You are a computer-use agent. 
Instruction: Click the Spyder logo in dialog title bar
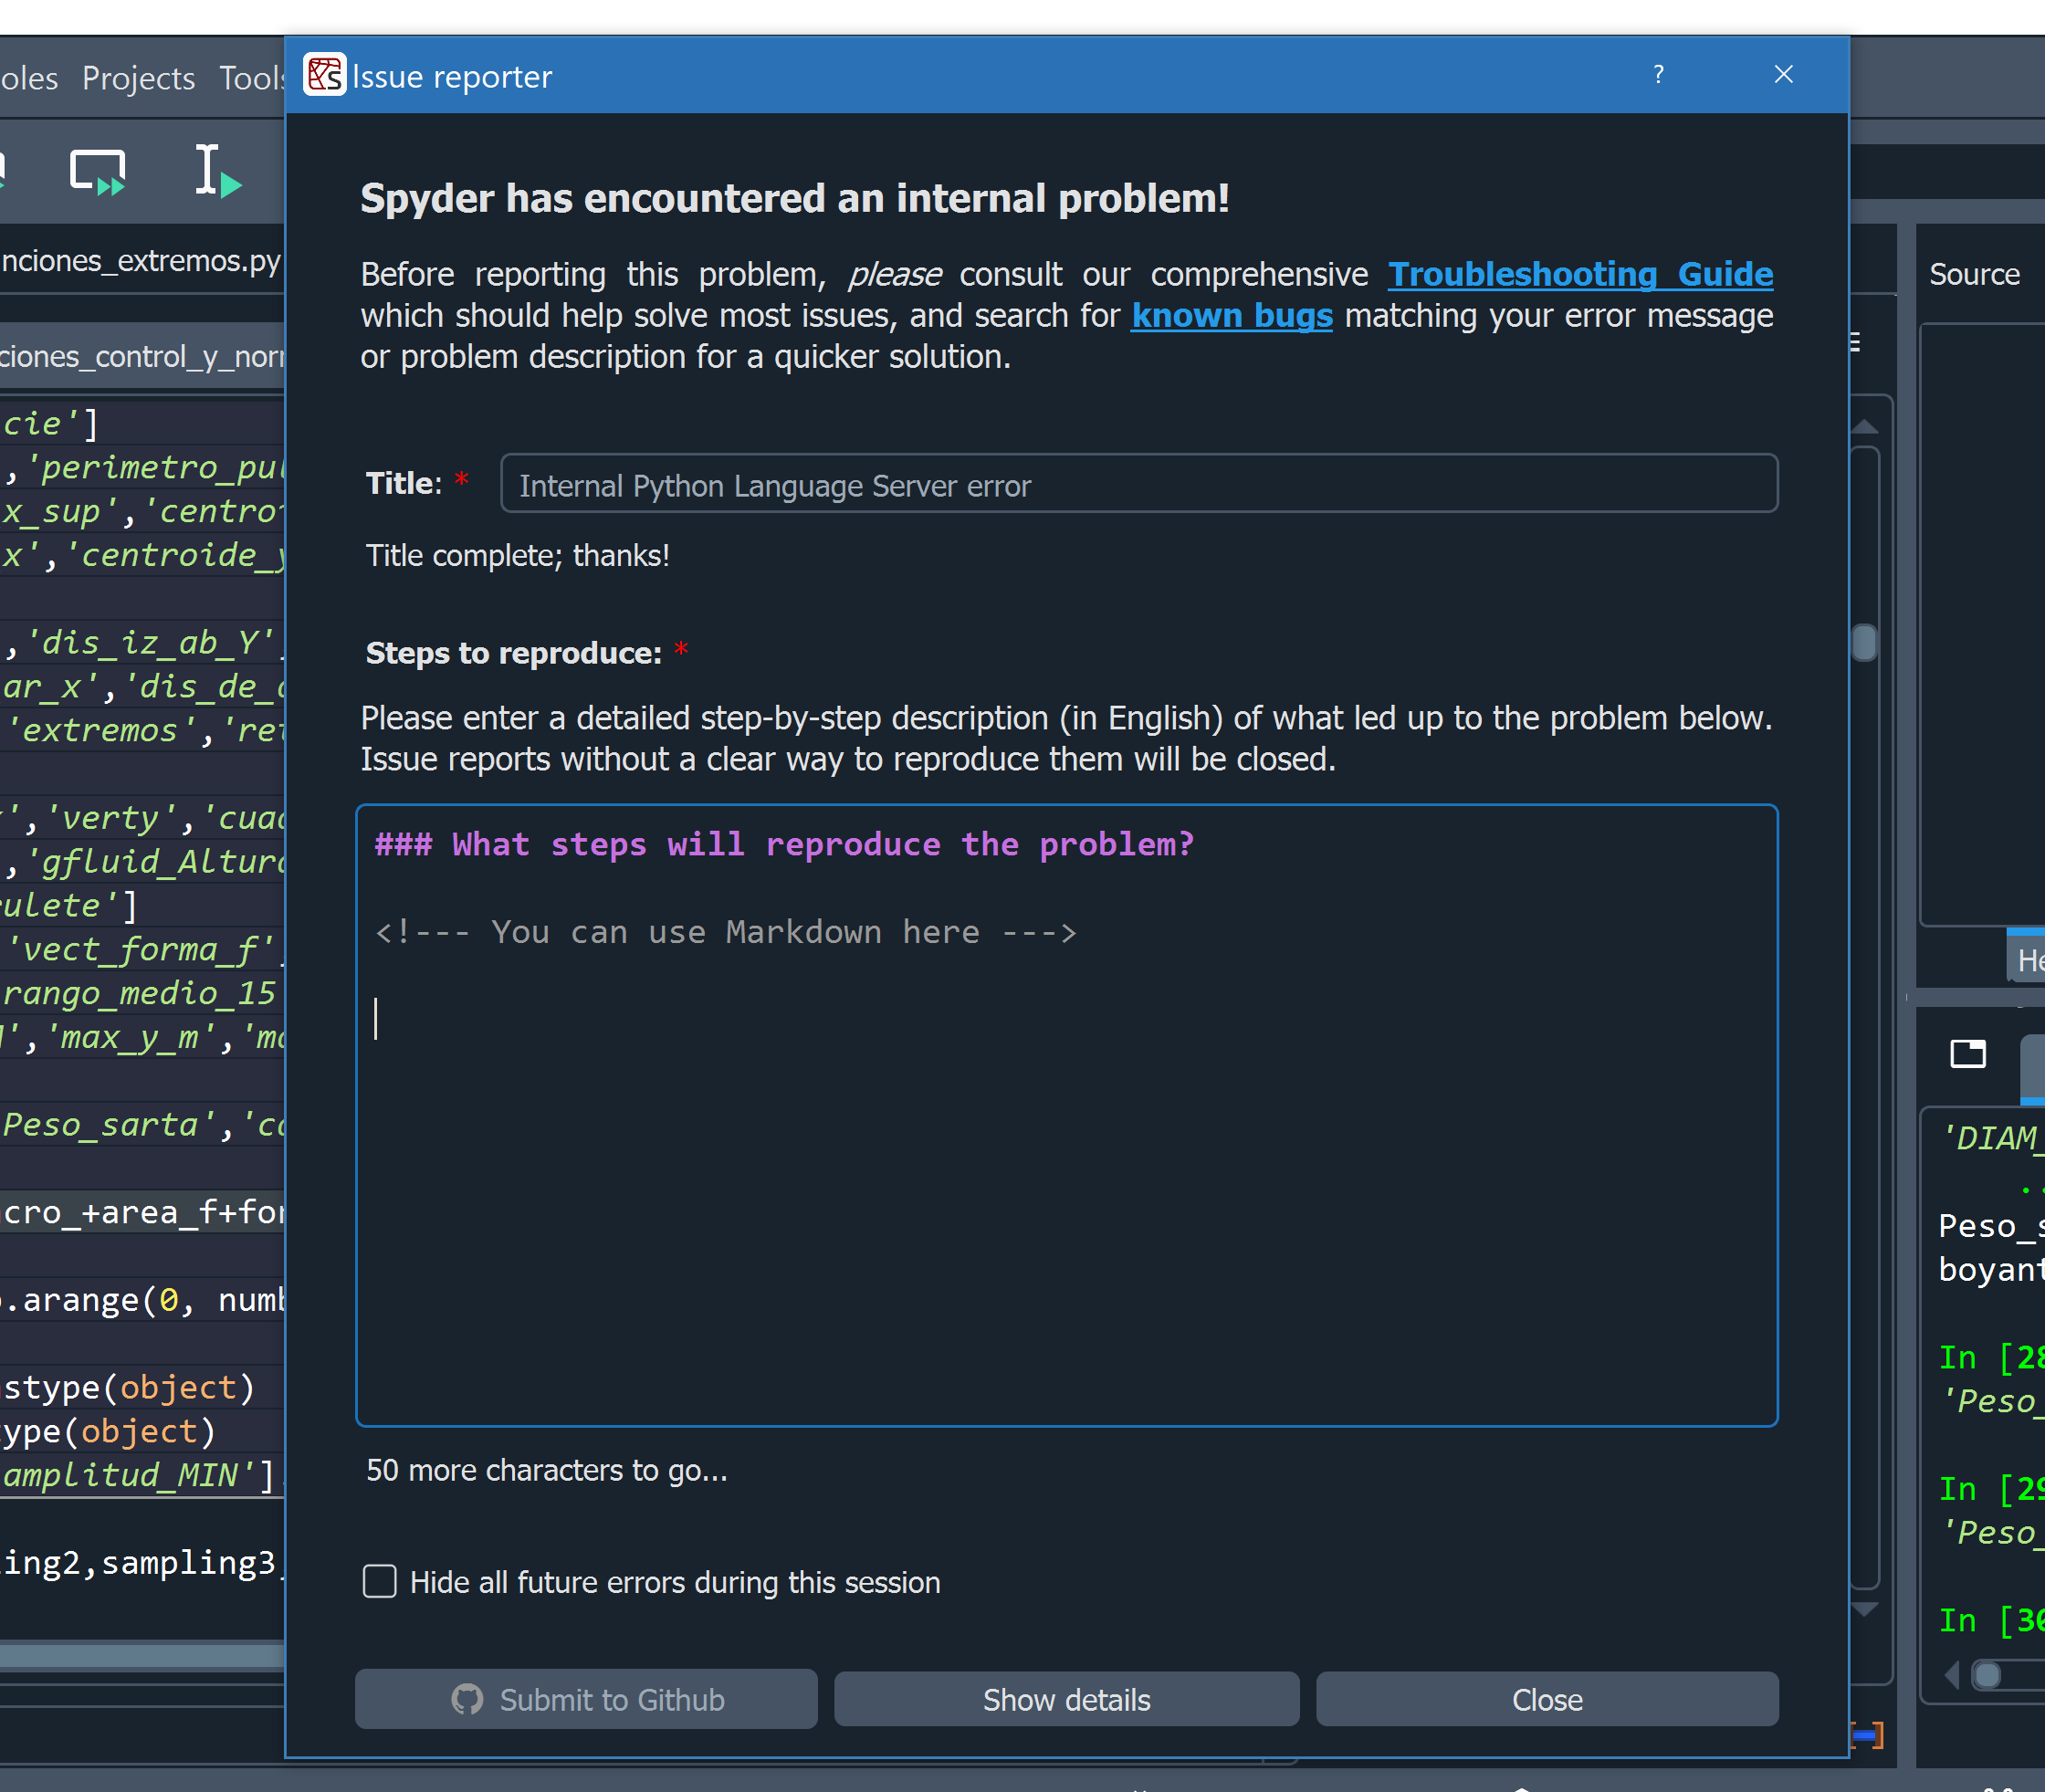point(324,75)
